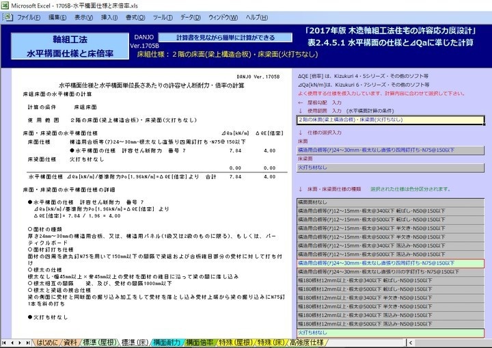Select 構造用合板12~15mm 根太@500以下 半欠き row
Viewport: 492px width, 348px height.
(x=390, y=237)
